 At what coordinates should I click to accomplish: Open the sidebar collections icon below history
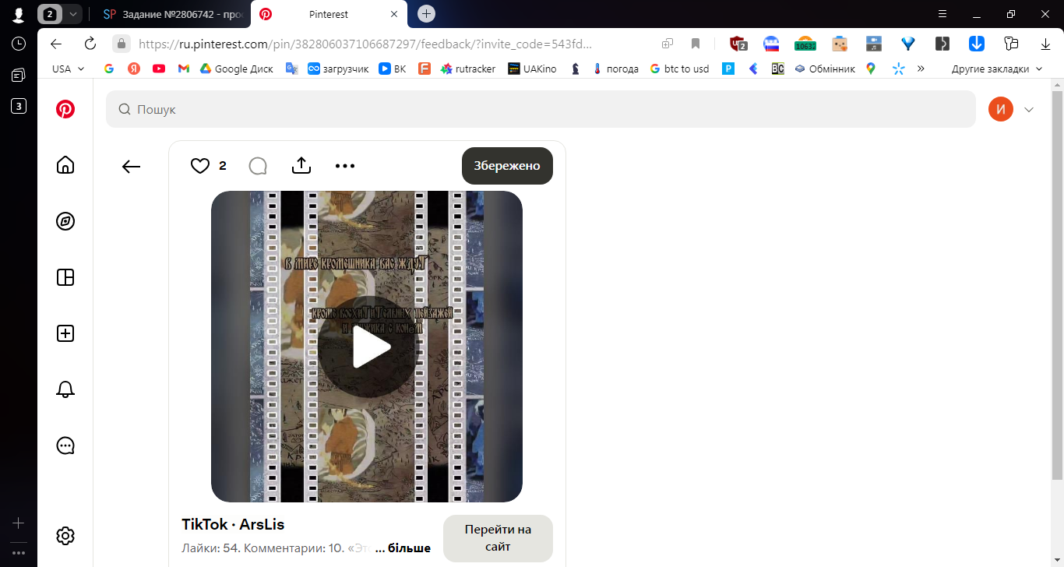[19, 75]
